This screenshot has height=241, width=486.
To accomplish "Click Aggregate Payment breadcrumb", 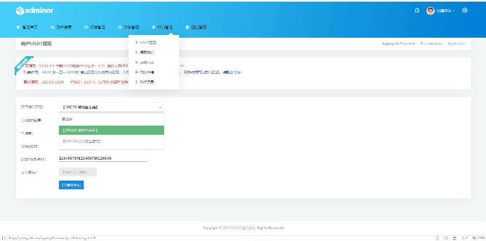I will (x=399, y=44).
